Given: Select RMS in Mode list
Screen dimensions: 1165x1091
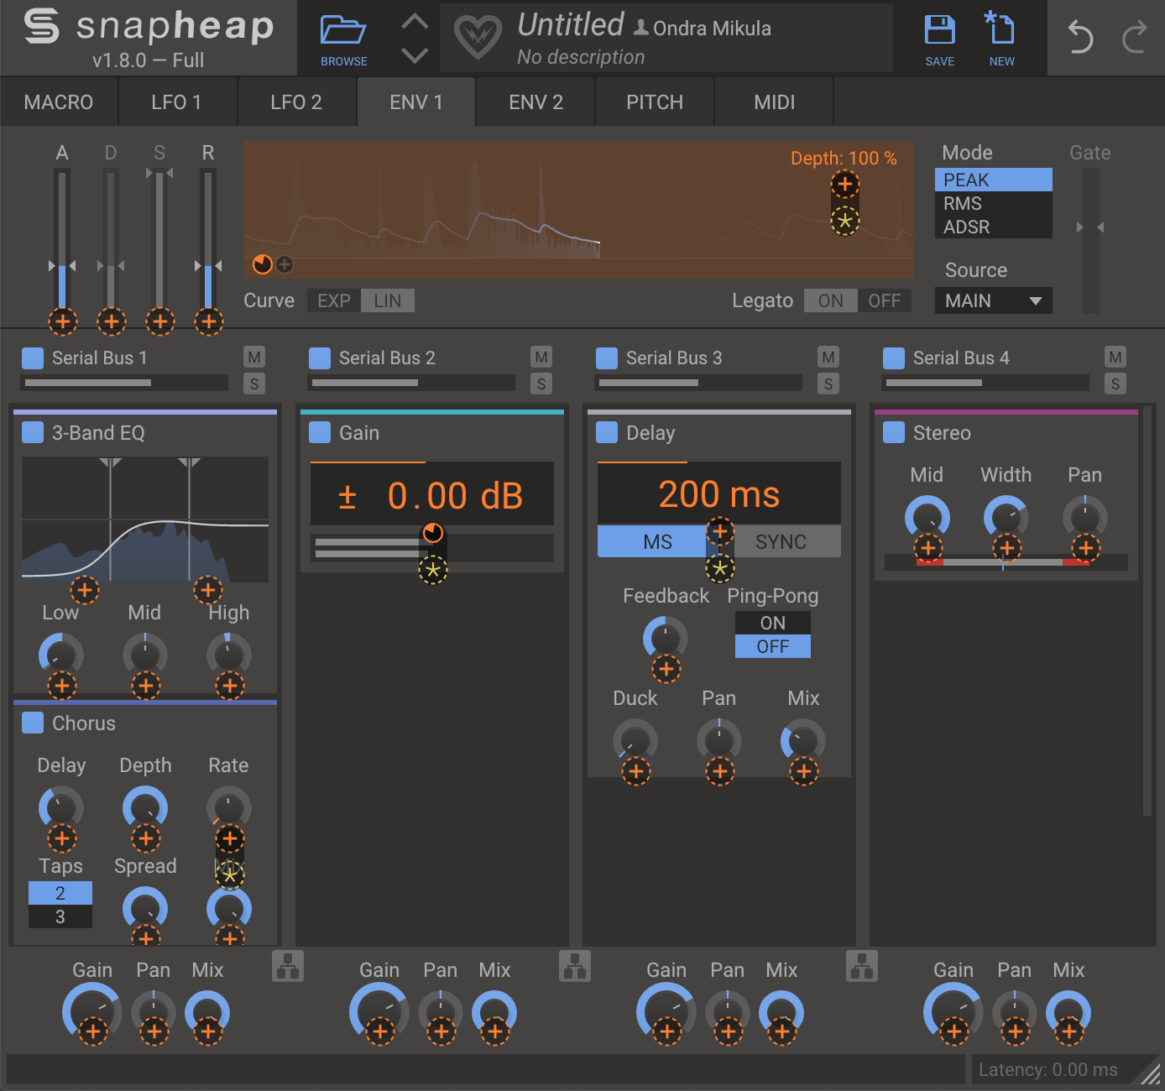Looking at the screenshot, I should coord(994,203).
